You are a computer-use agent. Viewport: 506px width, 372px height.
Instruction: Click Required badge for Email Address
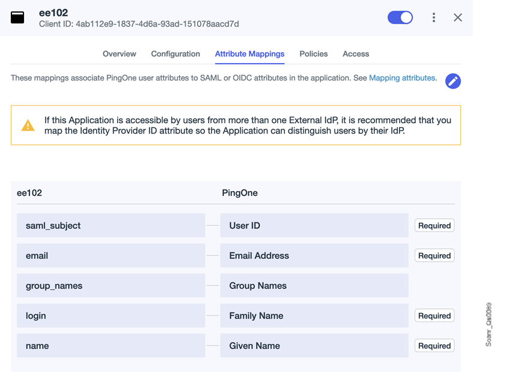point(434,255)
